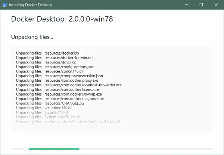This screenshot has width=224, height=155.
Task: Select the com.docker.isowrap.exe log line
Action: [59, 94]
